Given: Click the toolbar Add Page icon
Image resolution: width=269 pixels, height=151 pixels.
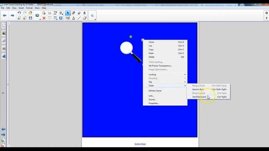Looking at the screenshot, I should pos(19,18).
